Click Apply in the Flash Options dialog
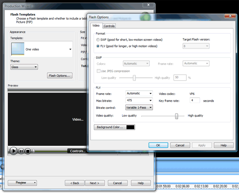Image resolution: width=239 pixels, height=193 pixels. pyautogui.click(x=202, y=145)
